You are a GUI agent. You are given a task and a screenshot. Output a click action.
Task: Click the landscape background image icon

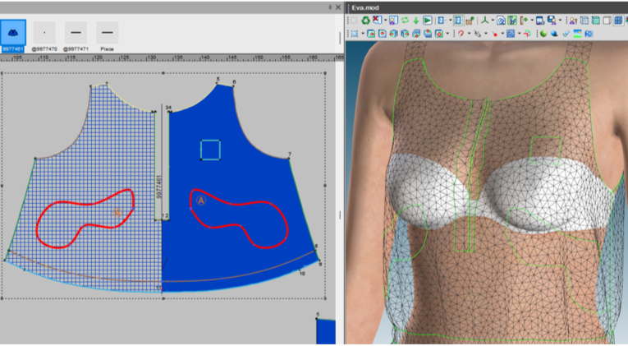578,34
